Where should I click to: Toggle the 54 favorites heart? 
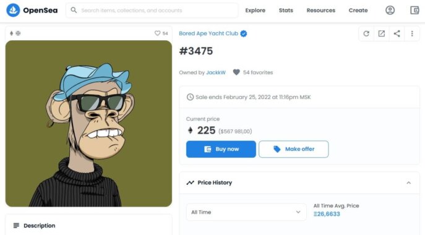(236, 72)
